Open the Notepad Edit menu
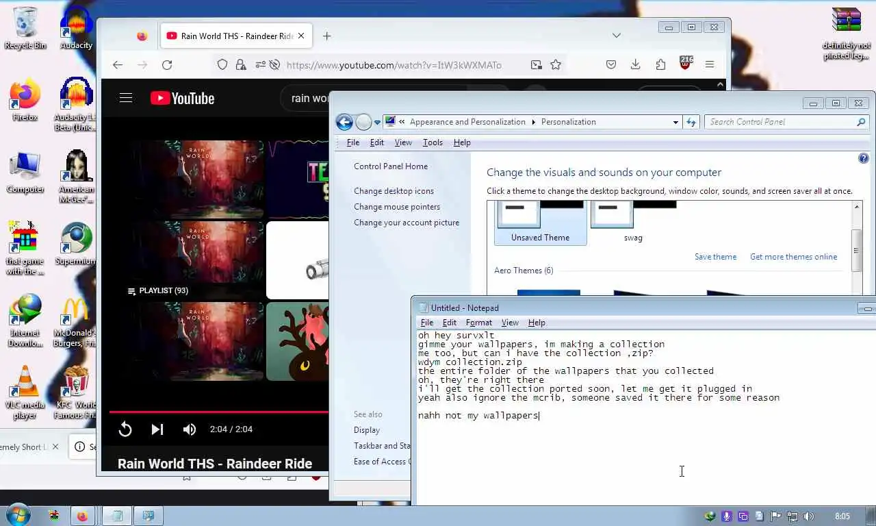Viewport: 876px width, 526px height. pyautogui.click(x=450, y=323)
